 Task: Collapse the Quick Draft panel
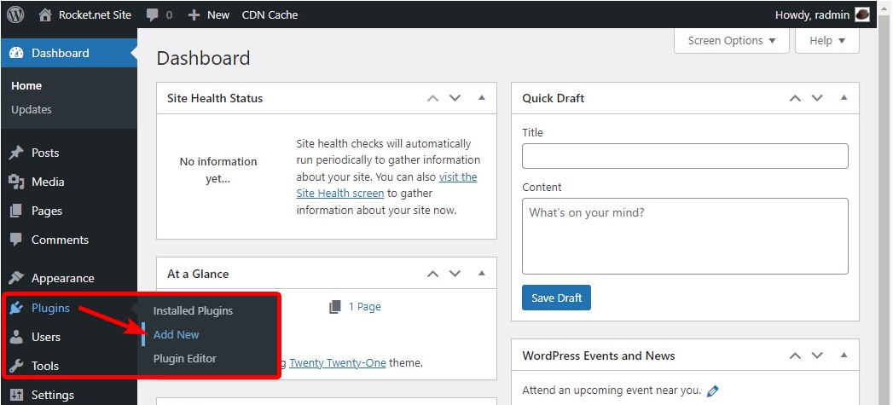point(844,98)
